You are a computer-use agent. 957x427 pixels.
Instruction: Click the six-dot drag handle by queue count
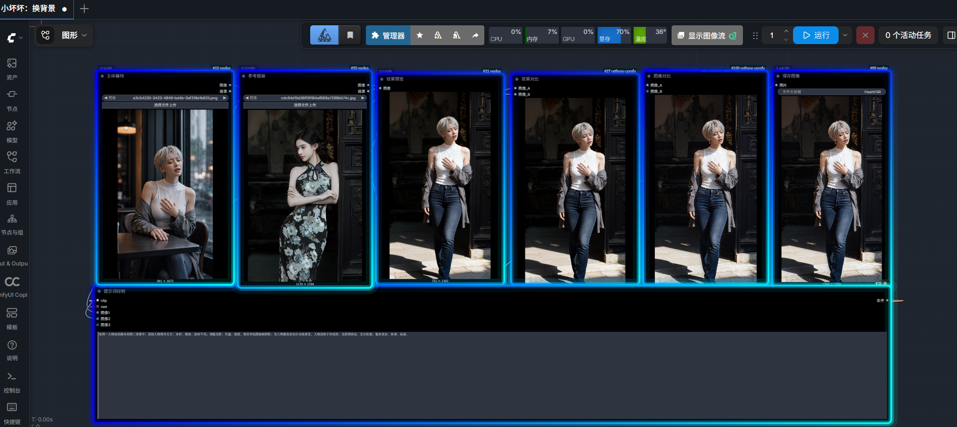(755, 35)
